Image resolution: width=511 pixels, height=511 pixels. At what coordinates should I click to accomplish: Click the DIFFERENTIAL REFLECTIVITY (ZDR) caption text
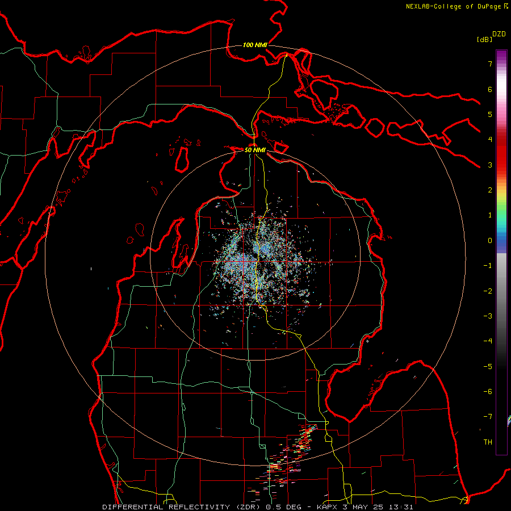(181, 507)
